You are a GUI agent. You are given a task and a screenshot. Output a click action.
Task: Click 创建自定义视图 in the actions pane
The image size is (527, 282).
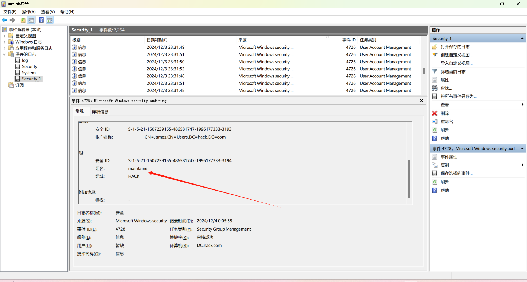(x=456, y=55)
